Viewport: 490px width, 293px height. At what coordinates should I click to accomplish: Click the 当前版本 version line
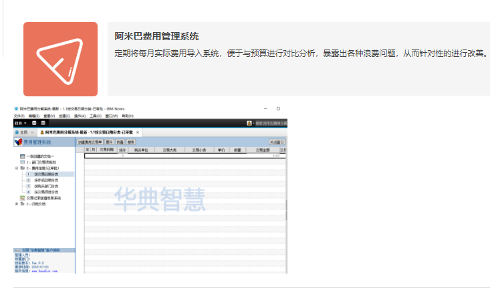(x=29, y=264)
